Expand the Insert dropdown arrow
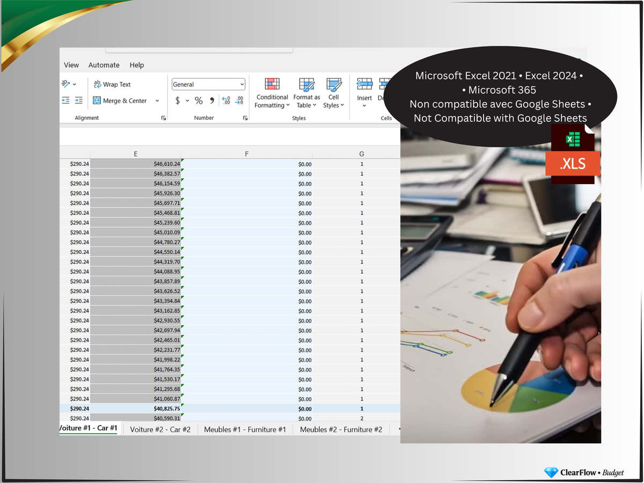This screenshot has width=644, height=483. [364, 106]
